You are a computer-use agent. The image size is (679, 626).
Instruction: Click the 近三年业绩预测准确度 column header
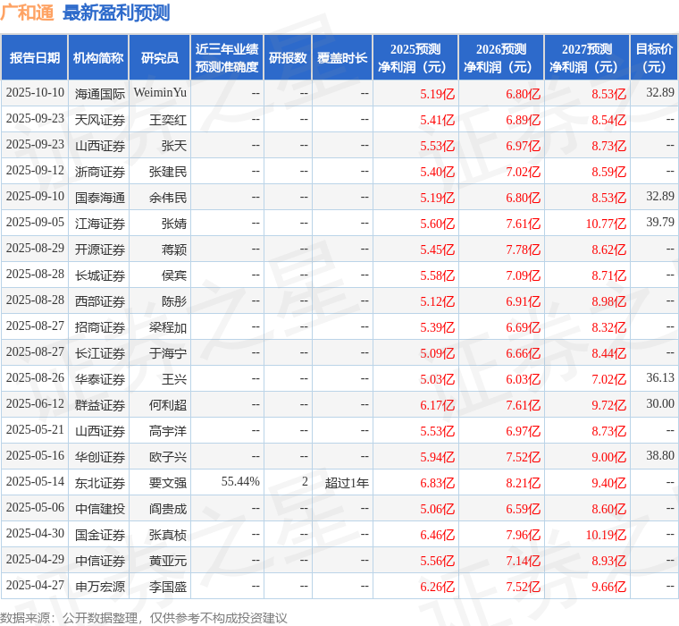click(x=227, y=57)
